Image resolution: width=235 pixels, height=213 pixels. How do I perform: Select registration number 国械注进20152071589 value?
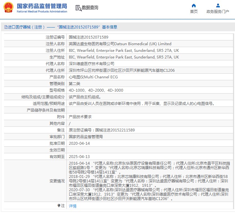[x=89, y=37]
